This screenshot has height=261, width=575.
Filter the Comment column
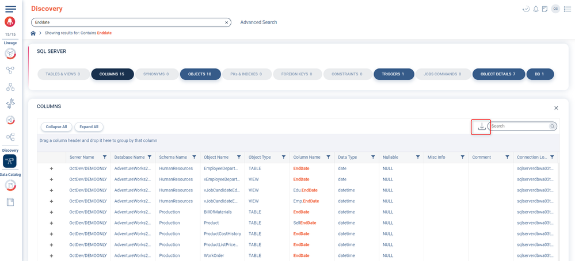[x=507, y=157]
